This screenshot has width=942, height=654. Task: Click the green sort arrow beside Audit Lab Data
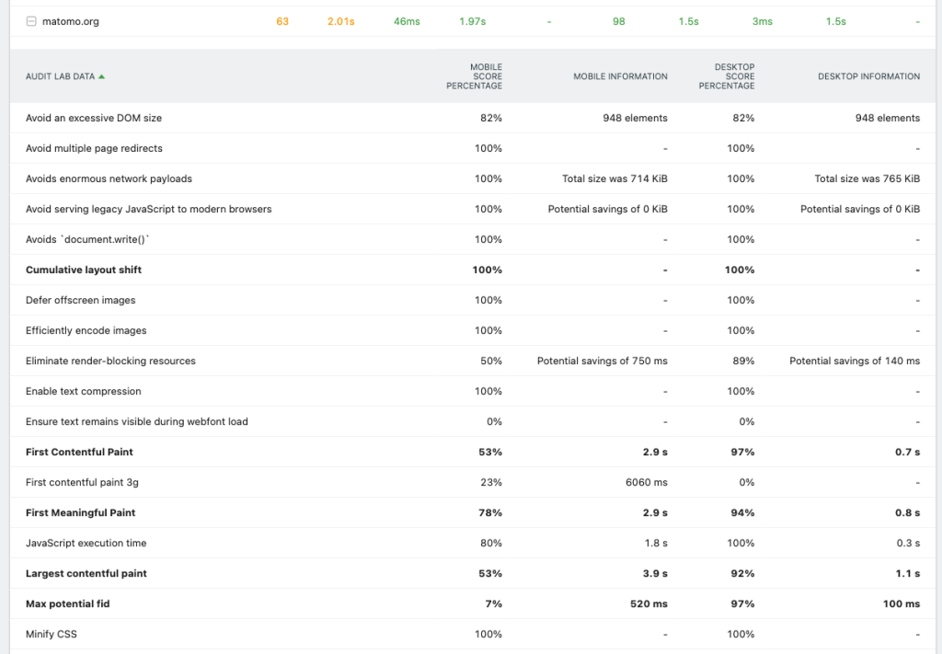[101, 76]
